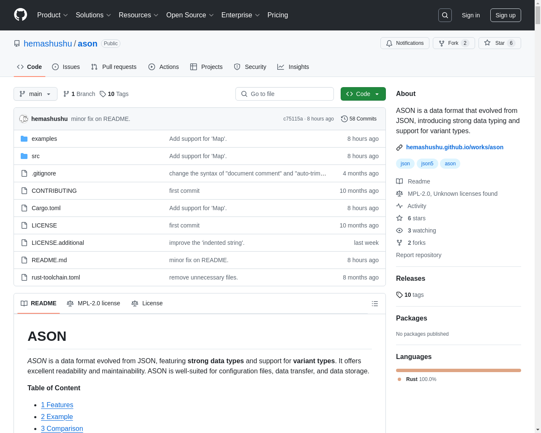Expand the Resources menu
541x433 pixels.
[139, 15]
